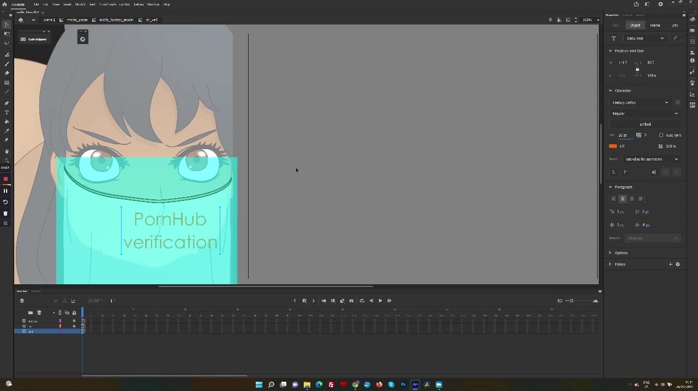Viewport: 698px width, 391px height.
Task: Go back one level with the arrow
Action: 34,20
